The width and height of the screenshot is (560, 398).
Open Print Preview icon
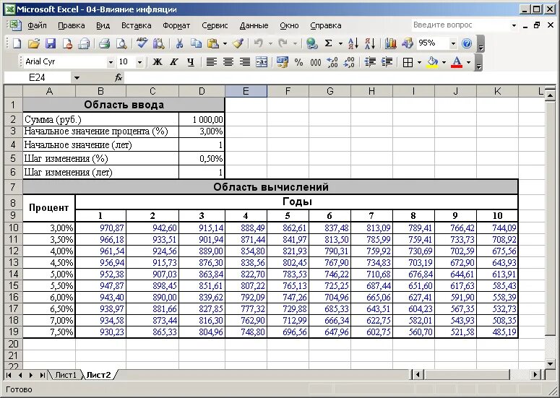[x=121, y=43]
